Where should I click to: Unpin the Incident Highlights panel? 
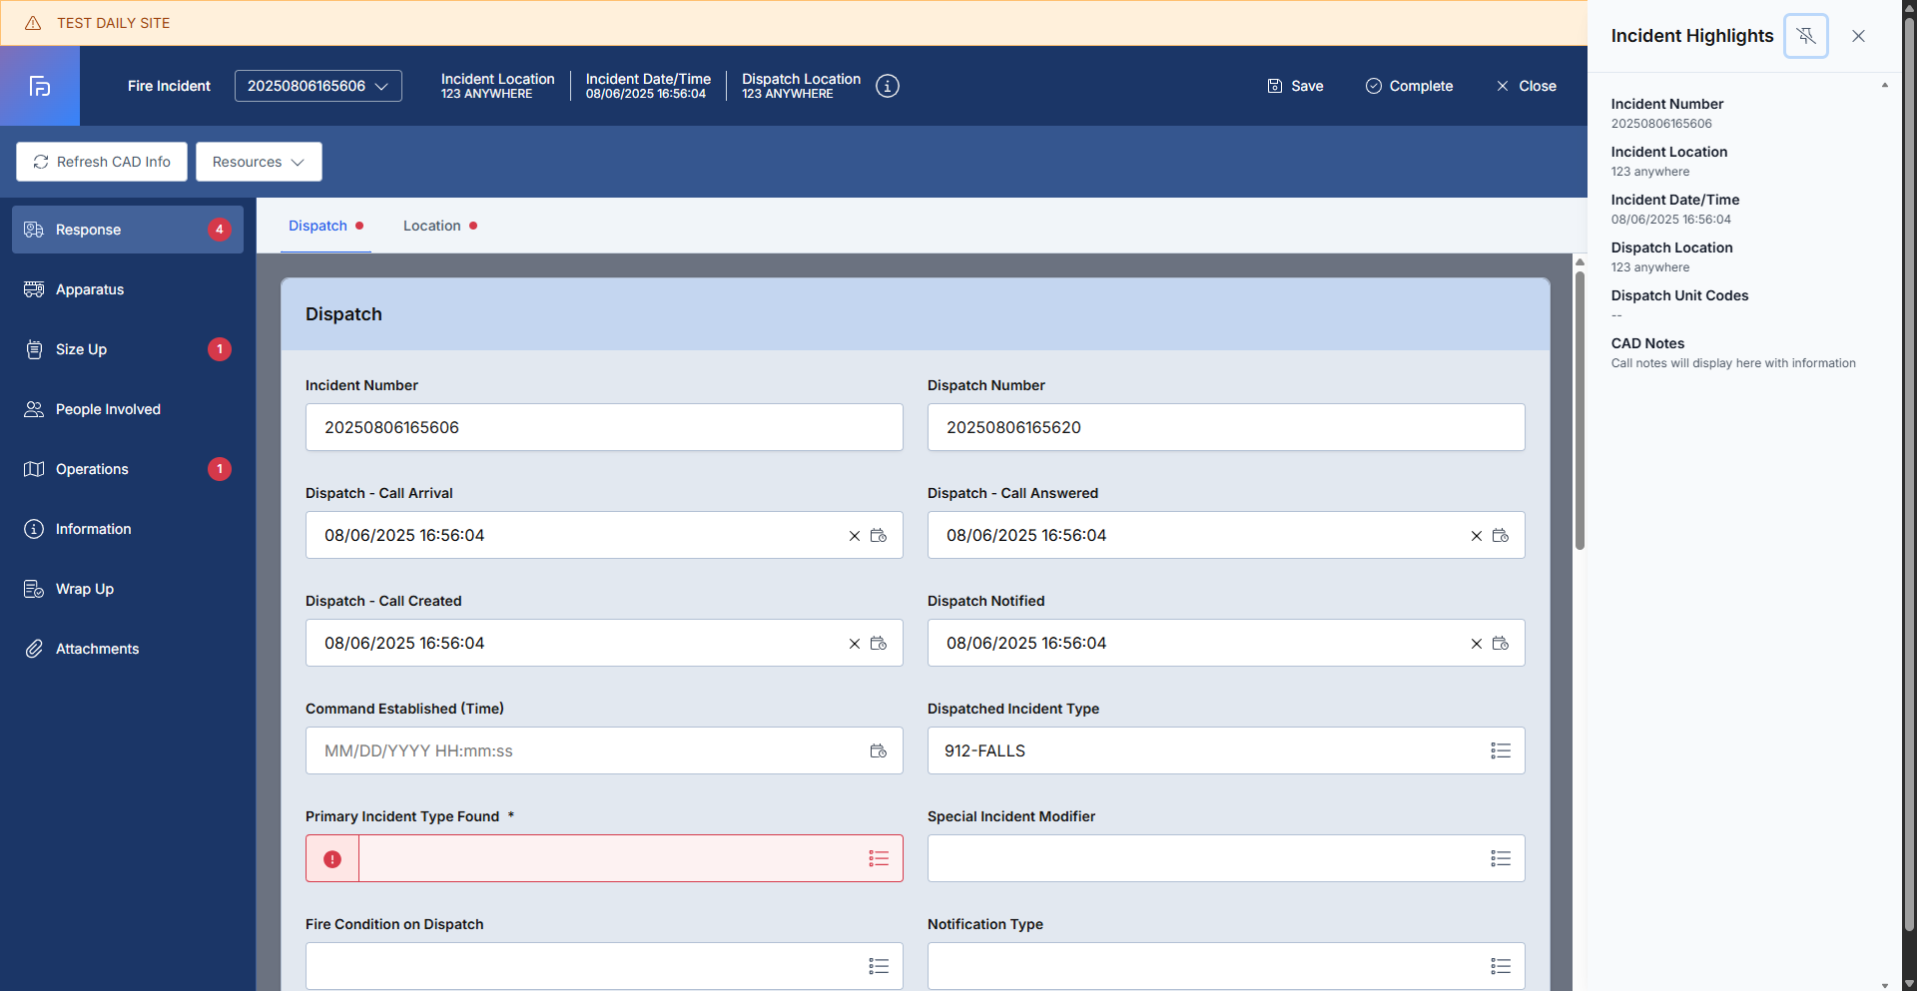coord(1806,36)
